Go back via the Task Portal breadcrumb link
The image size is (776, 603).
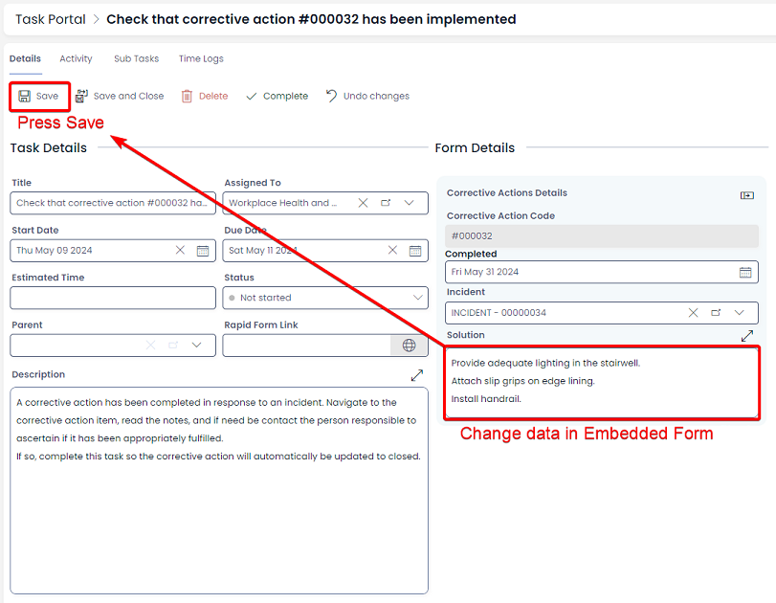coord(50,18)
